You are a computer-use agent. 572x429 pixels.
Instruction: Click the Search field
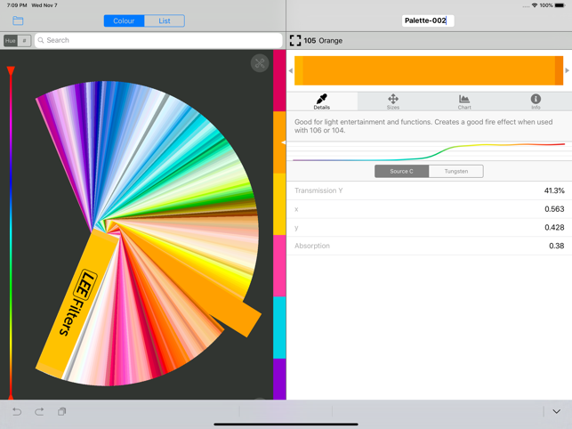160,41
